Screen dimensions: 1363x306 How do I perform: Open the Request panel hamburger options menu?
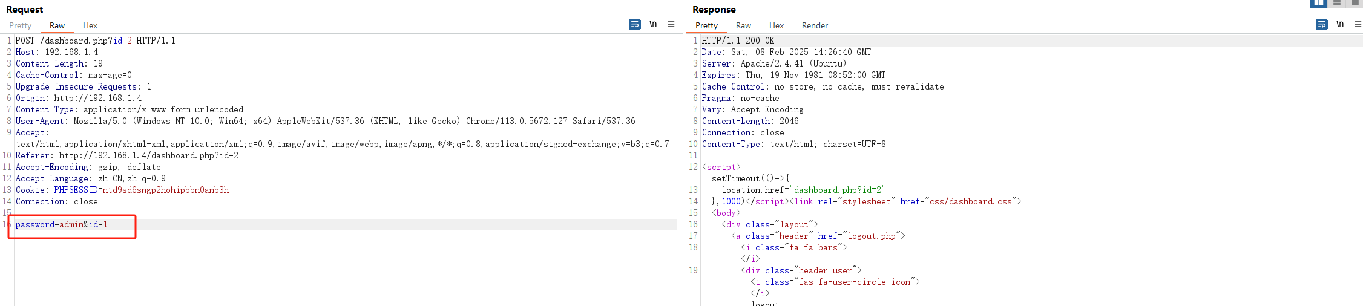(x=671, y=24)
